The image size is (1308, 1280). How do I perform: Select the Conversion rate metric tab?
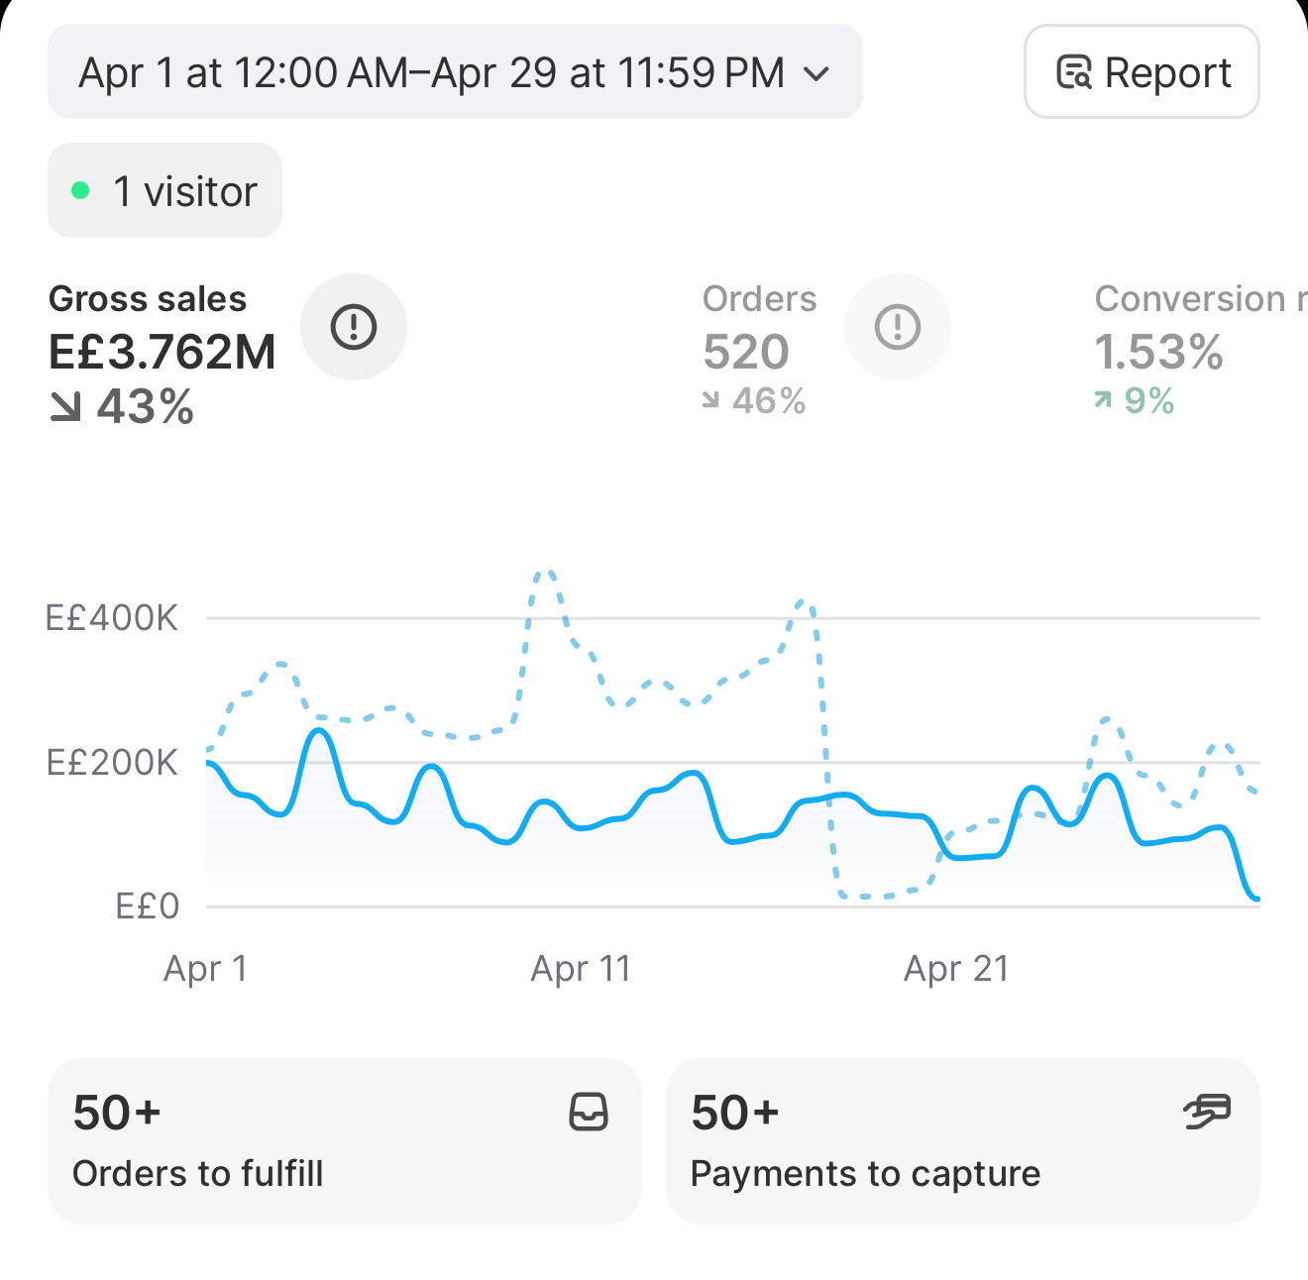click(x=1201, y=349)
